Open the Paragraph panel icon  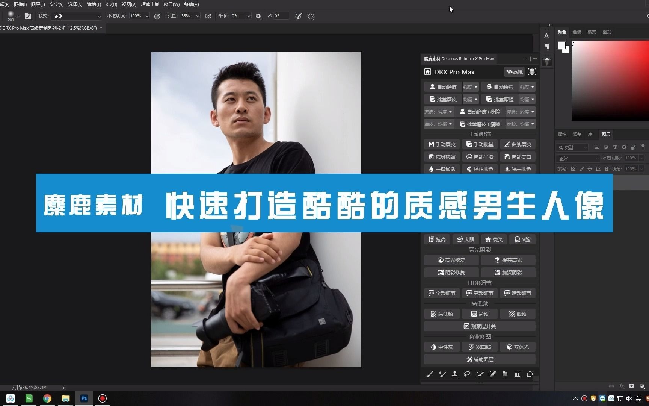547,46
